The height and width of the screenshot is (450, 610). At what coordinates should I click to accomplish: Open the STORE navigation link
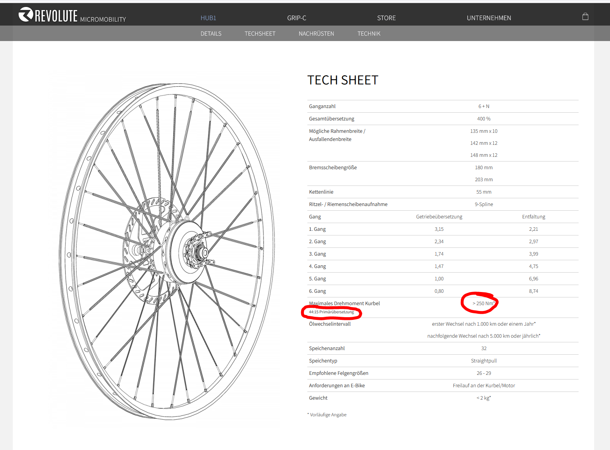pyautogui.click(x=386, y=18)
